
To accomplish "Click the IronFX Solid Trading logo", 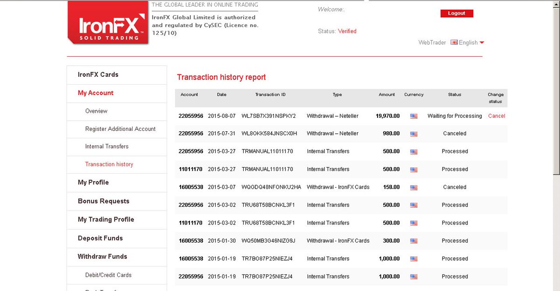I will 108,22.
